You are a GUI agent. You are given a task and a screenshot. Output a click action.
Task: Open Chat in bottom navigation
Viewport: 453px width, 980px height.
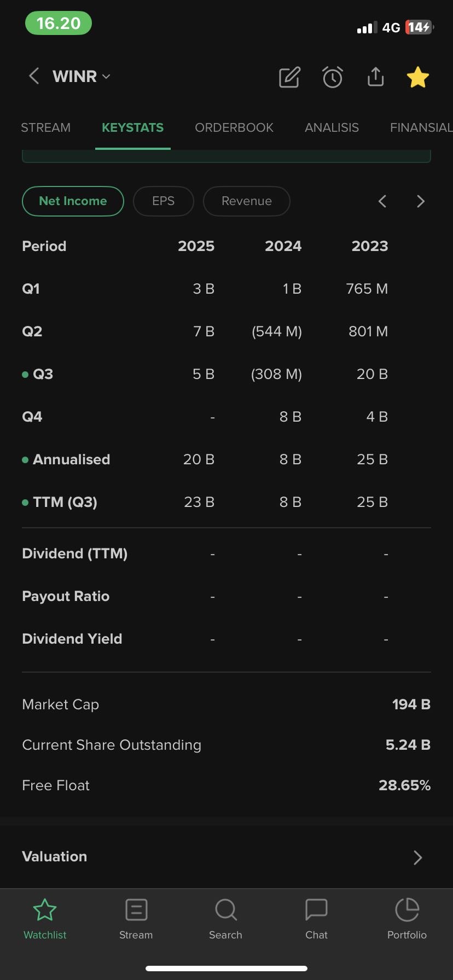(316, 919)
